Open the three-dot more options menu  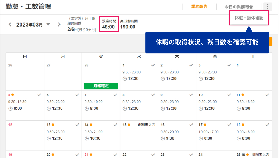pyautogui.click(x=268, y=7)
